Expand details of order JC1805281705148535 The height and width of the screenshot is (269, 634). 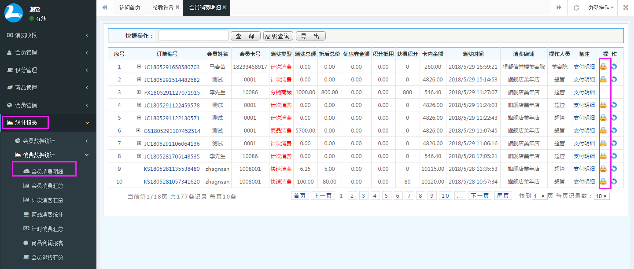[139, 156]
